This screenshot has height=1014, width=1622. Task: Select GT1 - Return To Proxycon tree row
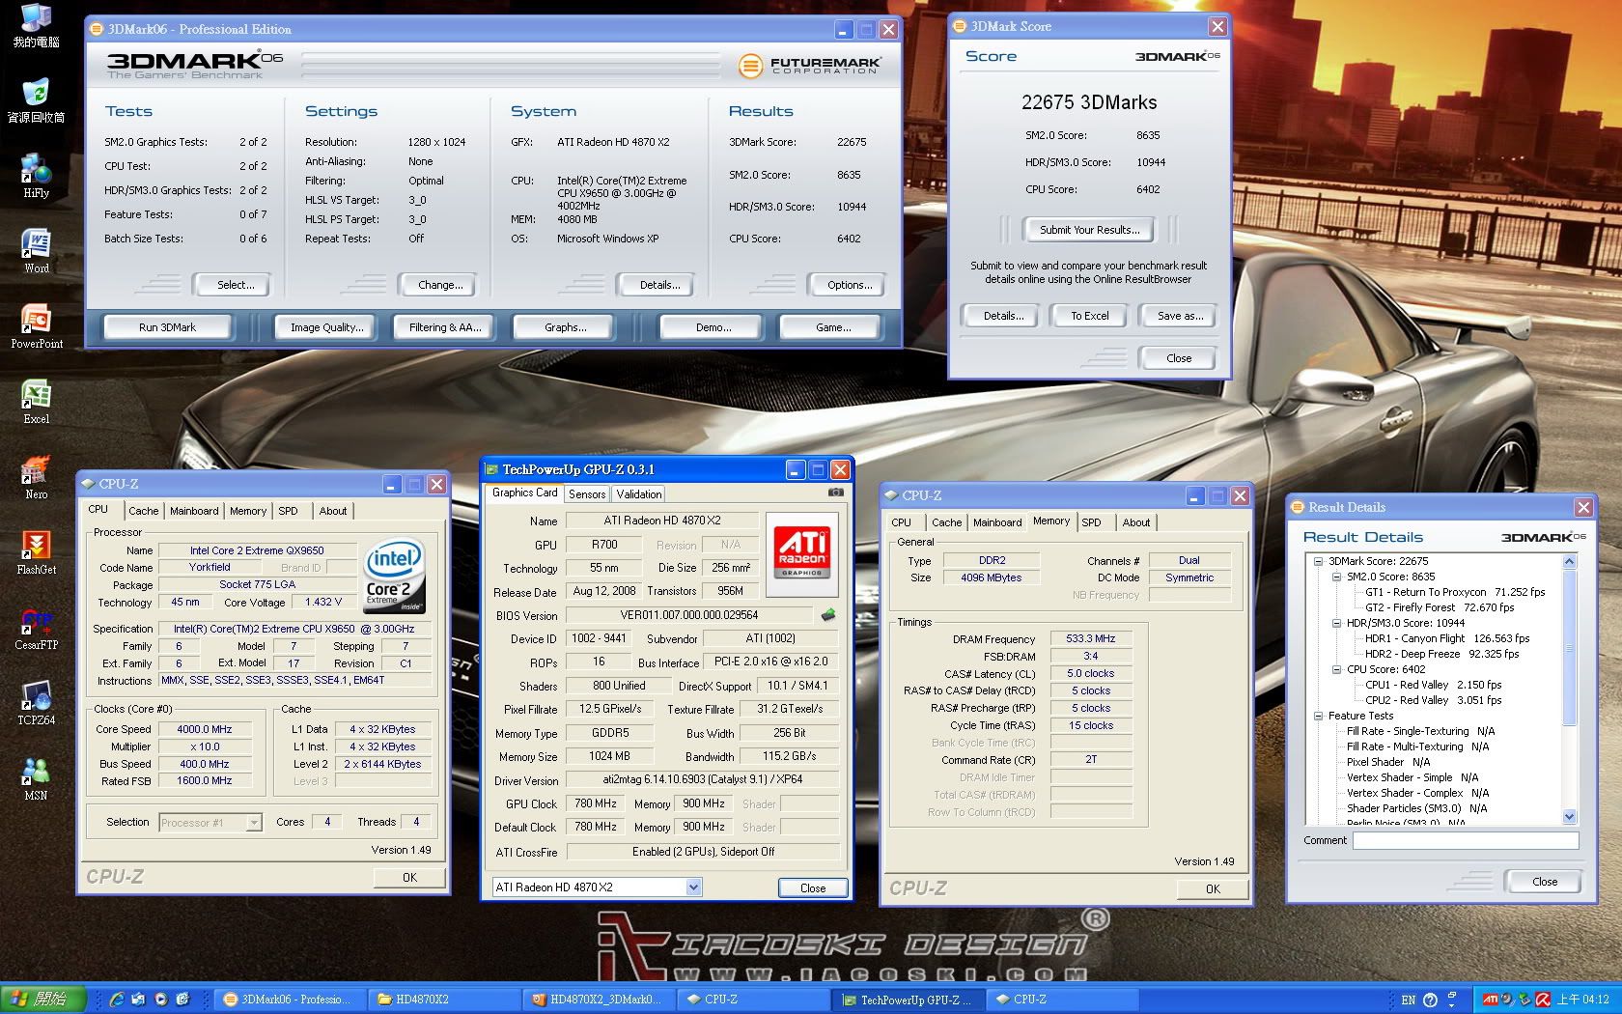(x=1454, y=592)
